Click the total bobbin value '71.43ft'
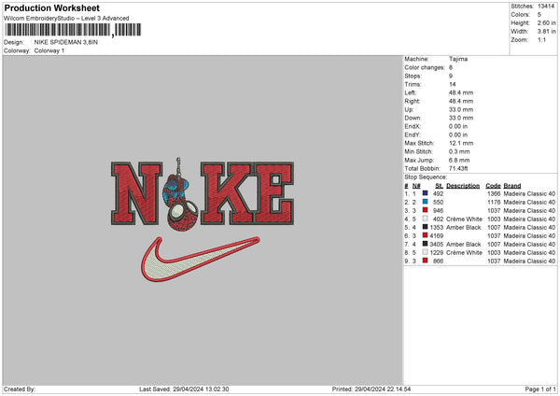Viewport: 560px width, 396px height. 458,168
